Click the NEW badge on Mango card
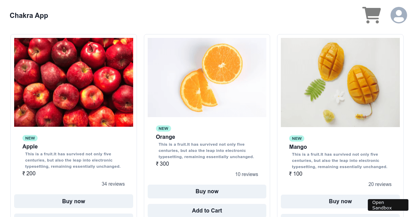 point(297,138)
